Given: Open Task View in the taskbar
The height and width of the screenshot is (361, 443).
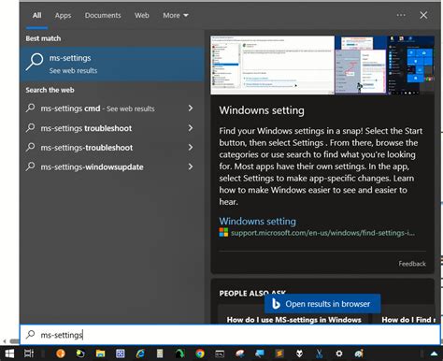Looking at the screenshot, I should tap(29, 354).
